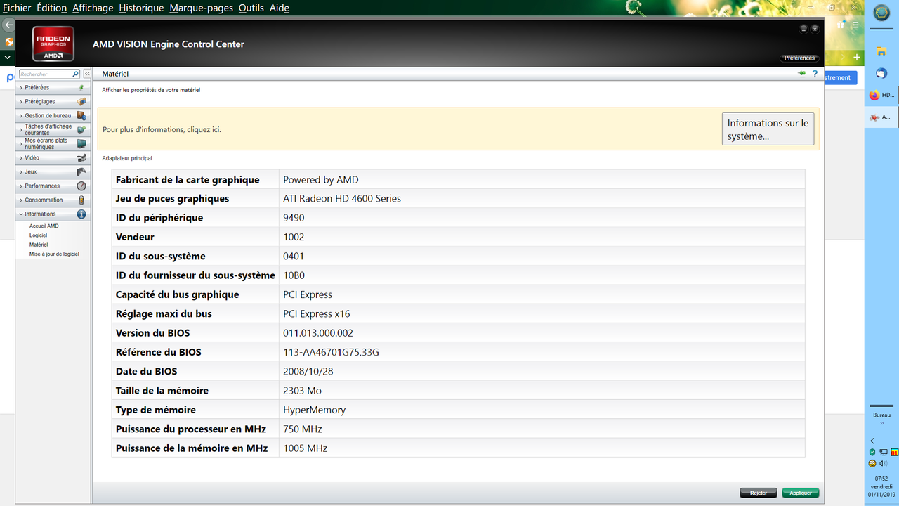899x506 pixels.
Task: Click the Vidéo camcorder icon
Action: point(81,158)
